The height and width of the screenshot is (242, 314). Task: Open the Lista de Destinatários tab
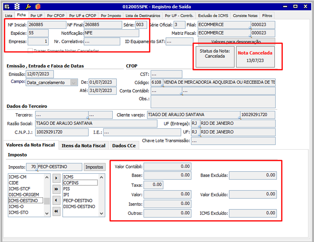143,16
